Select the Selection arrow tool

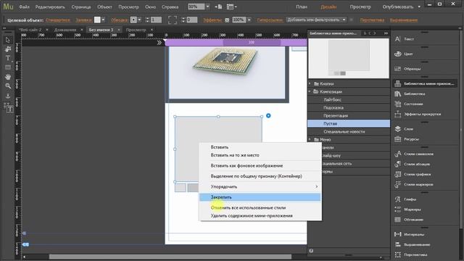tap(8, 40)
